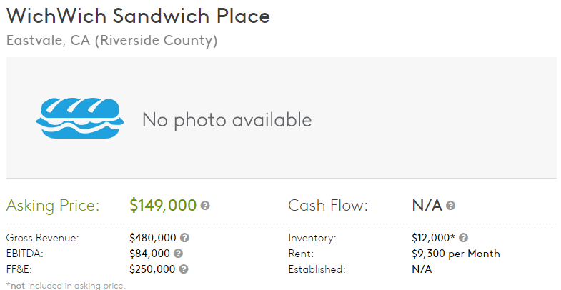561x290 pixels.
Task: Click the not included in asking price footnote
Action: [x=66, y=285]
